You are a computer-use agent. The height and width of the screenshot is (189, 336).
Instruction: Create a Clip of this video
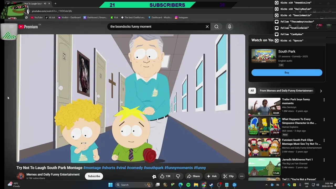tap(228, 176)
